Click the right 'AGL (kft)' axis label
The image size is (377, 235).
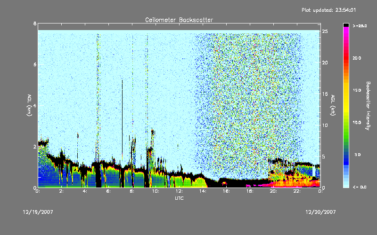333,105
